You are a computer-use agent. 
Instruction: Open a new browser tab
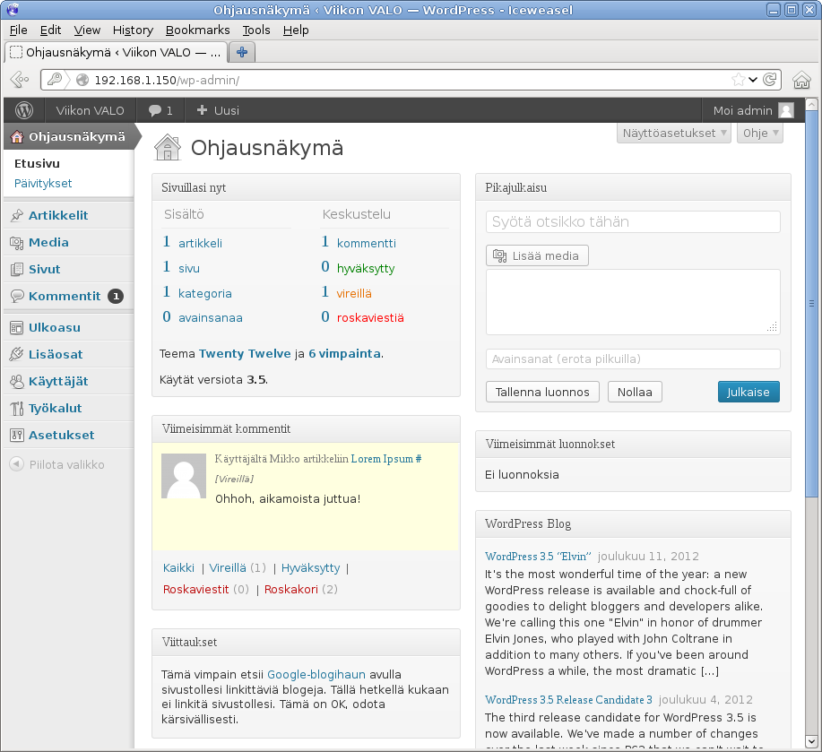coord(242,52)
